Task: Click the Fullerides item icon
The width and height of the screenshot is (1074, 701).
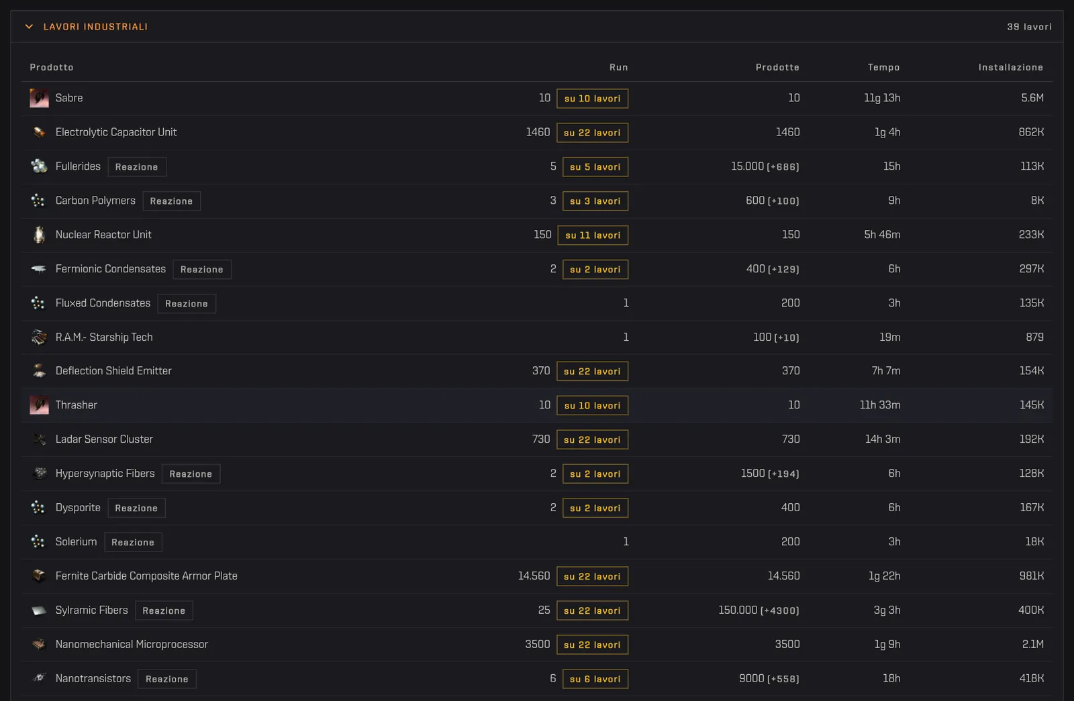Action: [x=39, y=166]
